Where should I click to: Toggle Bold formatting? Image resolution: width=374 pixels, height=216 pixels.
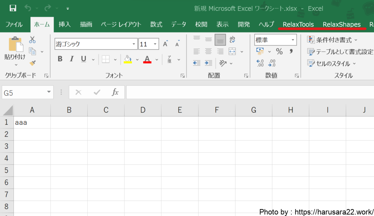(60, 59)
